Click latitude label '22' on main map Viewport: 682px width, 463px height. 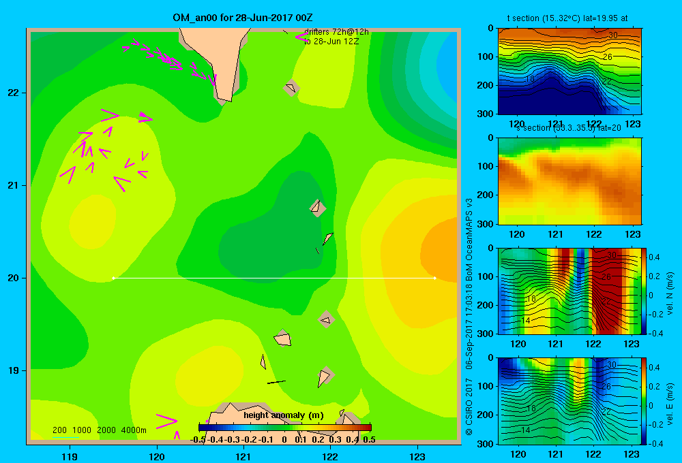14,93
